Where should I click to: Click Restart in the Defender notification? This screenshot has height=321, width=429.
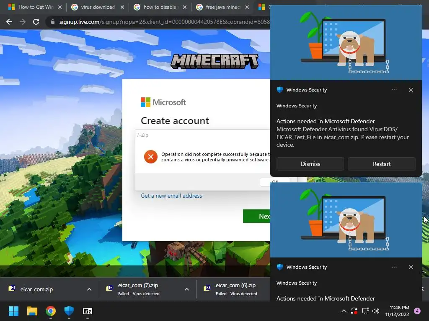pos(382,164)
